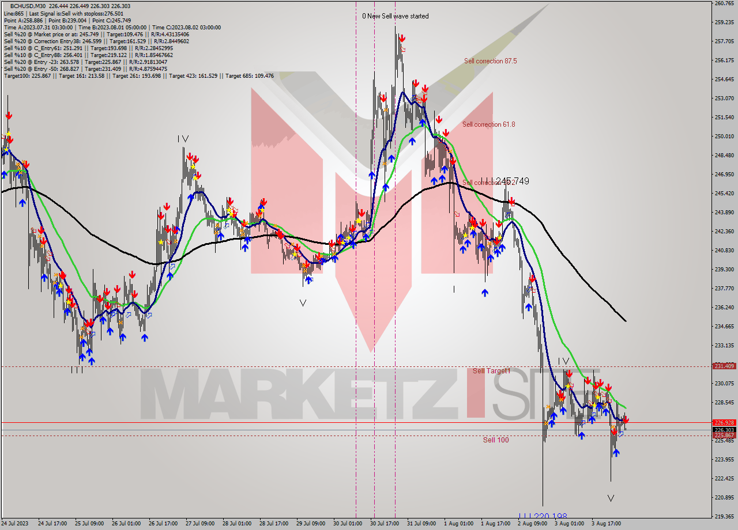The image size is (738, 530).
Task: Select 234.665 on the price axis
Action: pos(724,327)
